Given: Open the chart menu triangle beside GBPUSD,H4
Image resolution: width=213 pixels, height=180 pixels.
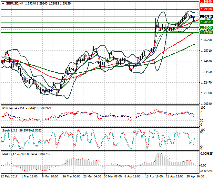Looking at the screenshot, I should (3, 4).
